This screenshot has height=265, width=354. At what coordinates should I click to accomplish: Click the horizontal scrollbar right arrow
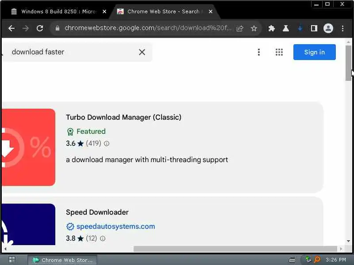click(x=341, y=249)
